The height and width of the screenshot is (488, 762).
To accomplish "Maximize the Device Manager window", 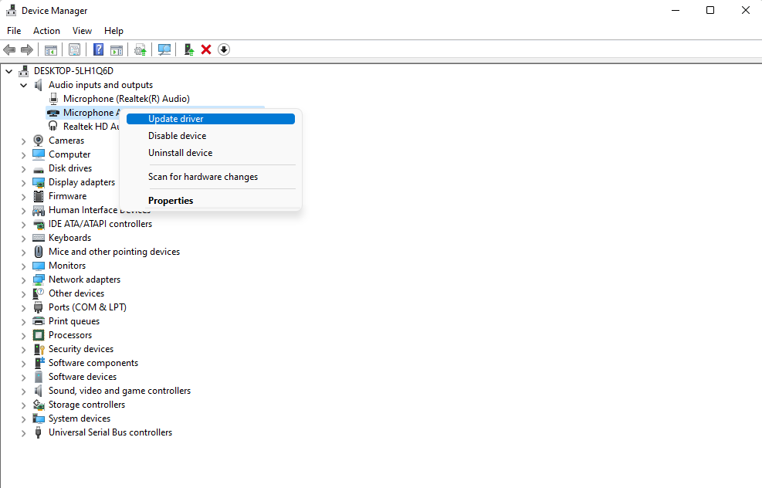I will click(x=710, y=10).
